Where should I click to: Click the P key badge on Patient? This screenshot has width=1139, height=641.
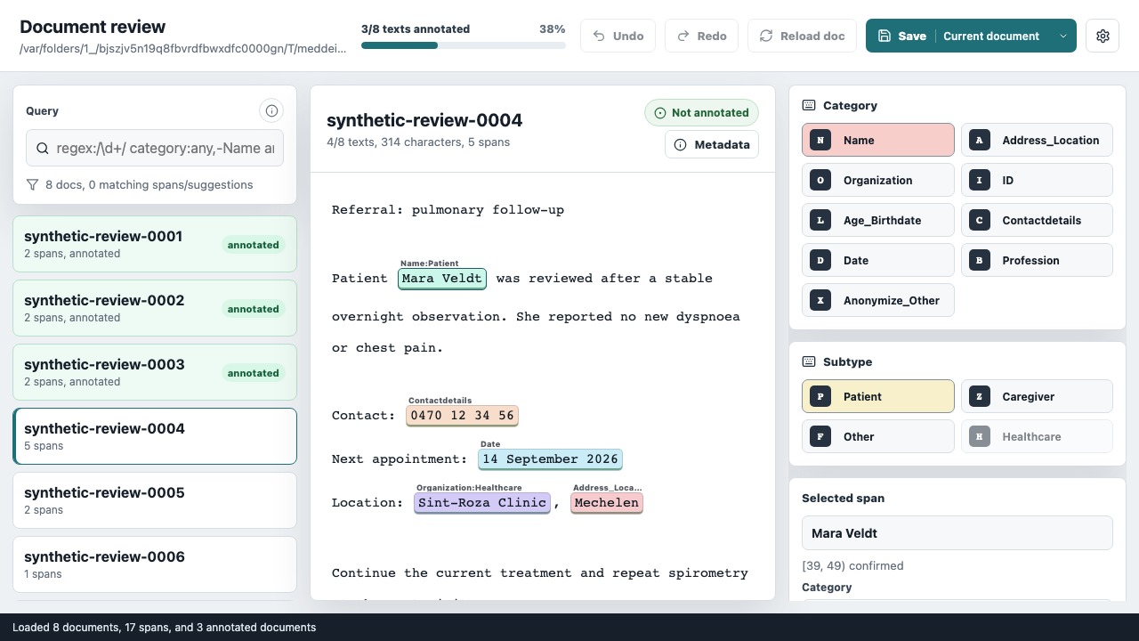[820, 396]
